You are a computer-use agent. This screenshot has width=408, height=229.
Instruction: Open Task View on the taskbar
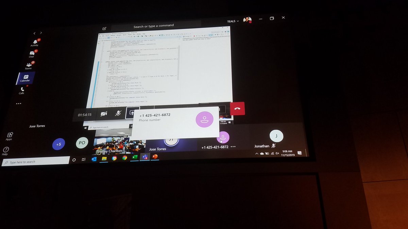click(x=84, y=159)
